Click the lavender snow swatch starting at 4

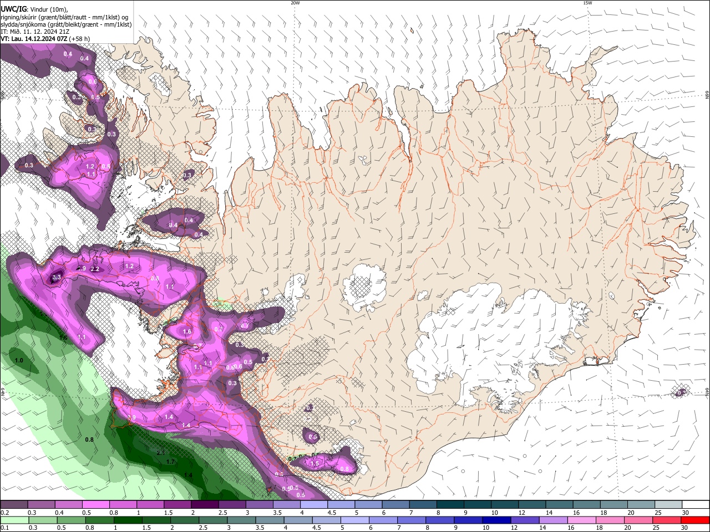(313, 504)
